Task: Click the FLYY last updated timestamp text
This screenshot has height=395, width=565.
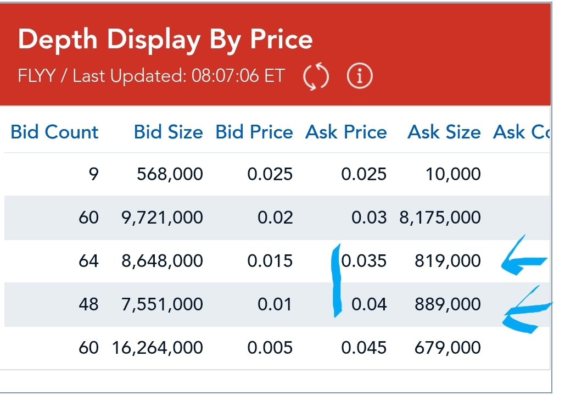Action: coord(152,76)
